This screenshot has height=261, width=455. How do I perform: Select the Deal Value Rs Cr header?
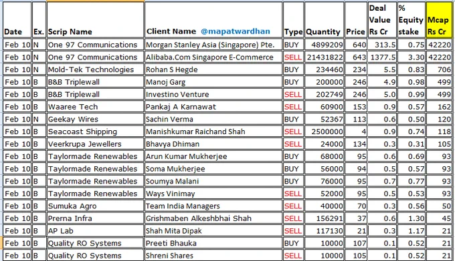pos(382,20)
